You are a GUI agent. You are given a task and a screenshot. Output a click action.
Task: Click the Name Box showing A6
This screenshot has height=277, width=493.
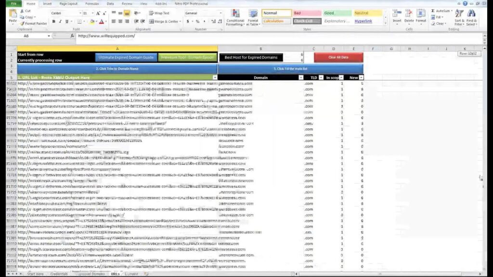(x=26, y=36)
